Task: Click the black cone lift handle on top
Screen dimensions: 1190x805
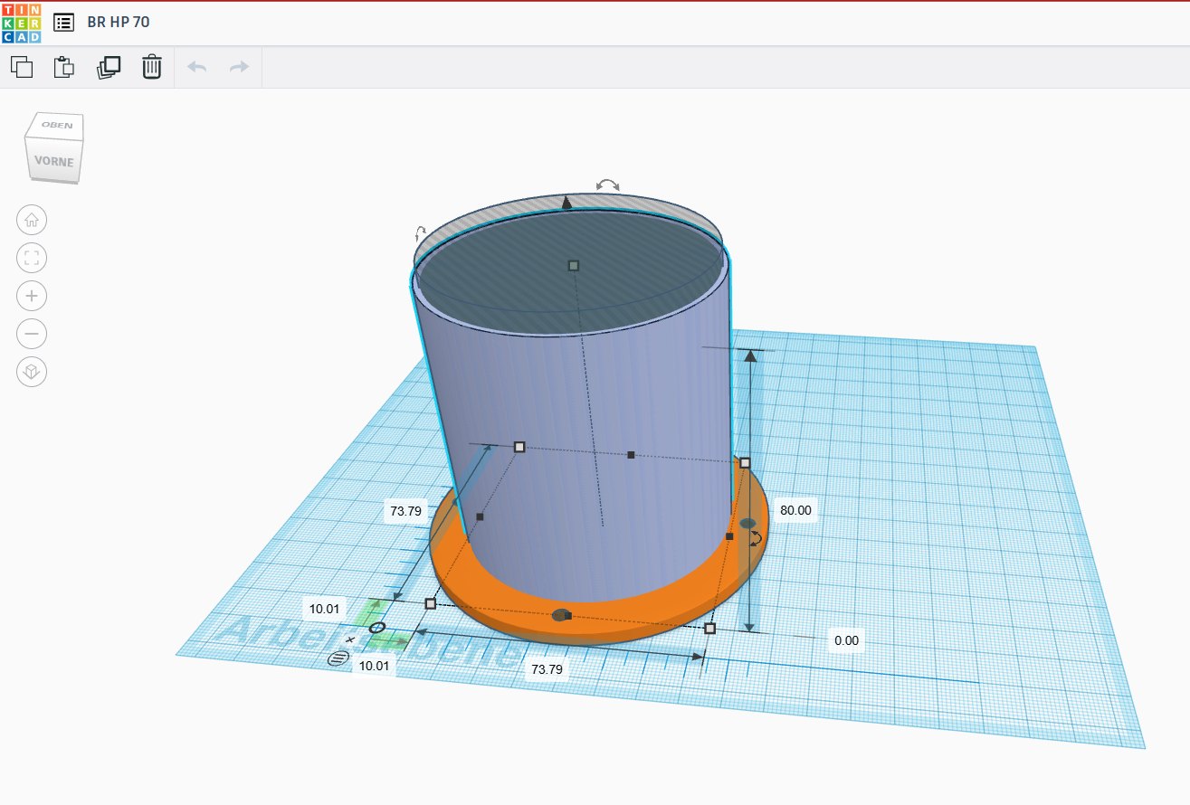Action: tap(566, 202)
